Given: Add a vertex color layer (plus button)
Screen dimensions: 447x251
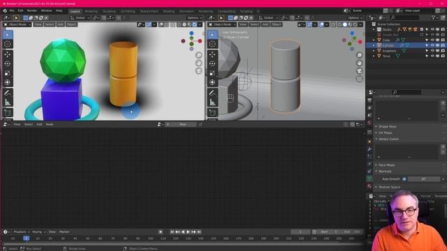Looking at the screenshot, I should pos(443,147).
